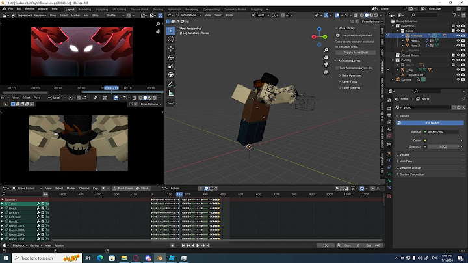Open the Render properties tab icon
Viewport: 468px width, 263px height.
[389, 109]
